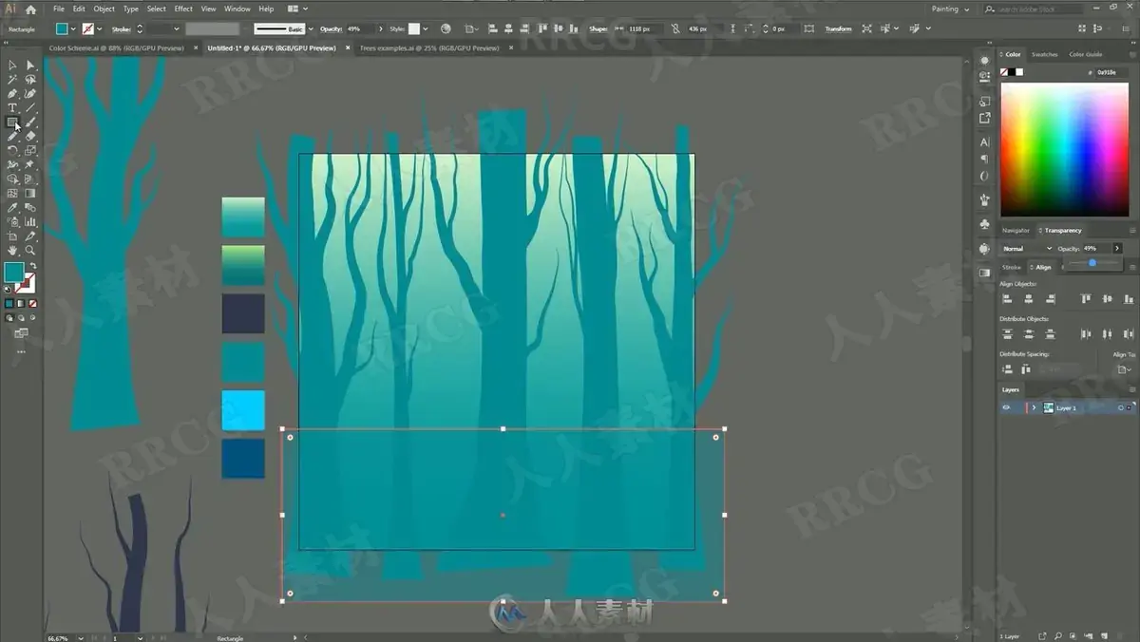Open the Object menu
The width and height of the screenshot is (1140, 642).
104,9
